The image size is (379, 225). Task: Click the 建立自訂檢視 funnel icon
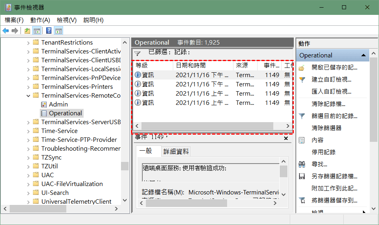(x=302, y=80)
